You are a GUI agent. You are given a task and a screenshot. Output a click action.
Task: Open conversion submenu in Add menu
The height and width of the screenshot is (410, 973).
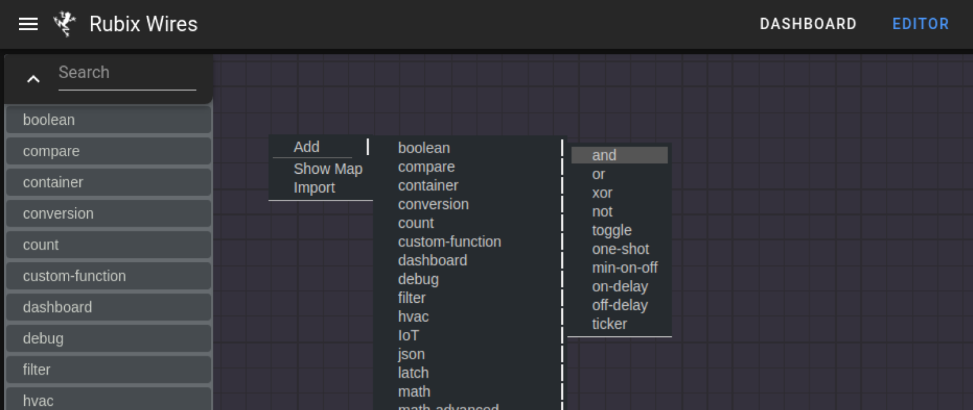(x=470, y=205)
